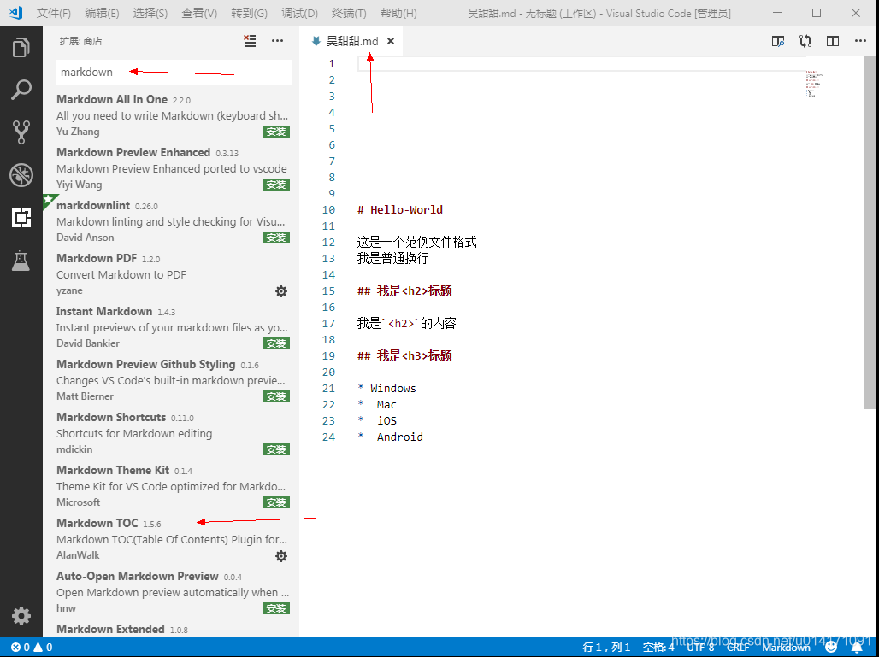879x657 pixels.
Task: Install the Instant Markdown extension
Action: [276, 343]
